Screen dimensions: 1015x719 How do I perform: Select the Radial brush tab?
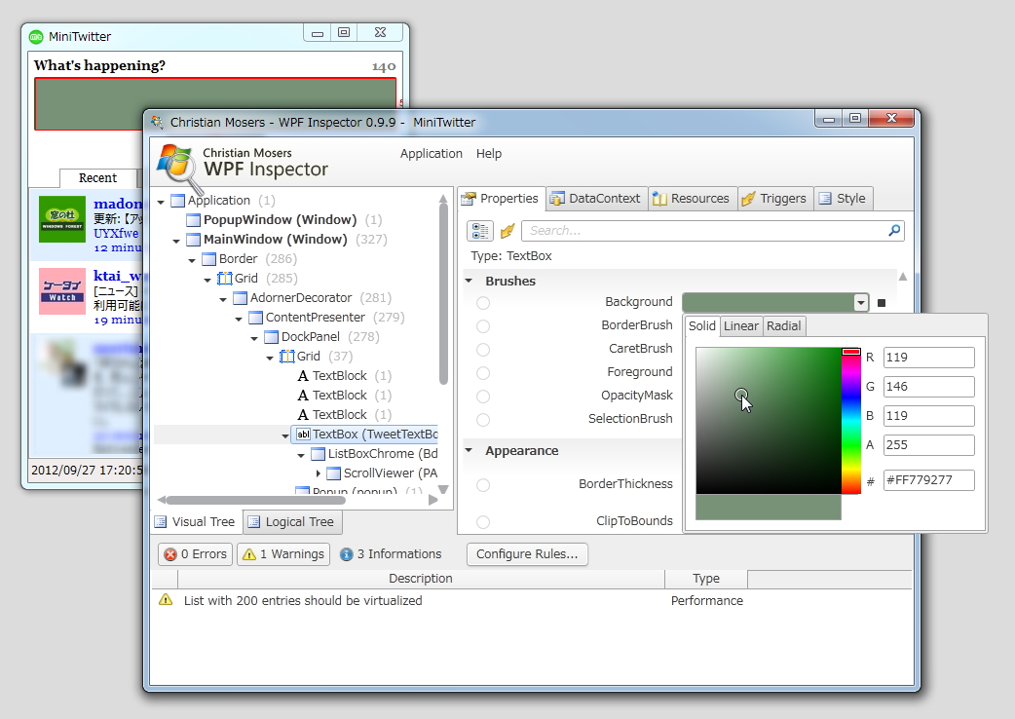tap(783, 325)
